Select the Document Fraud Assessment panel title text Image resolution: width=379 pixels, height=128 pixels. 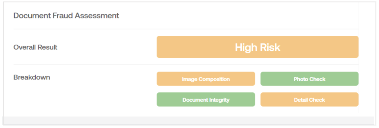tap(66, 15)
